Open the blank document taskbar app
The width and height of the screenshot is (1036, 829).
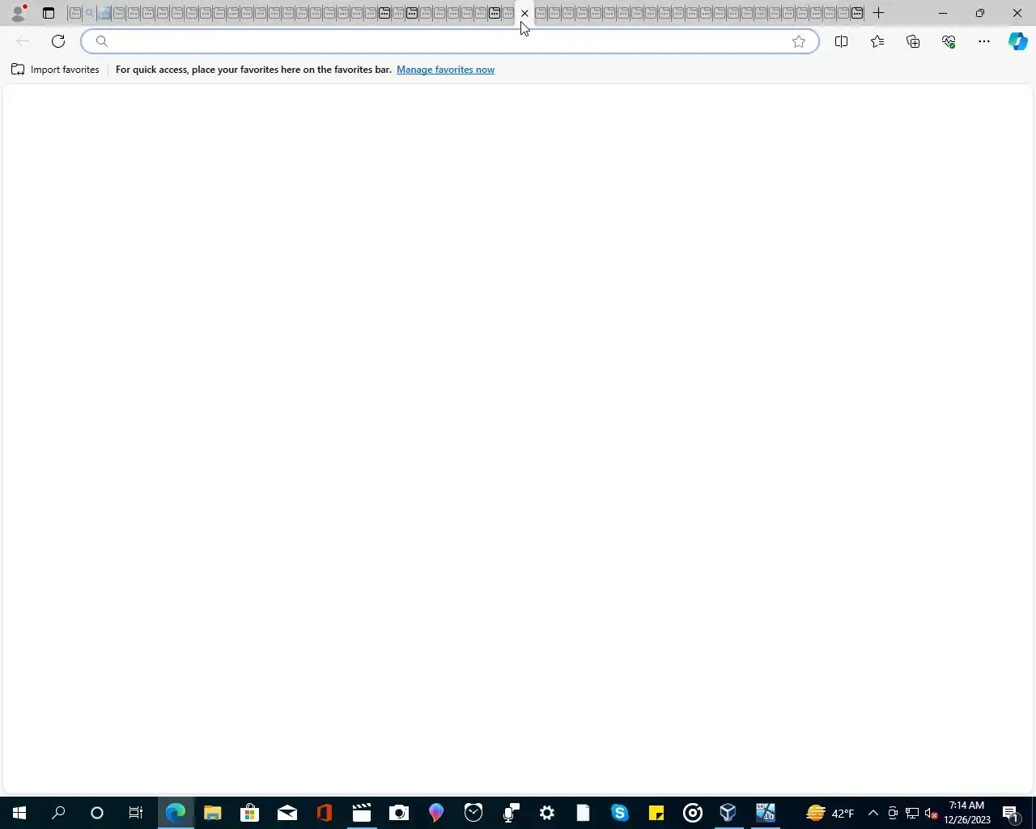pos(584,813)
